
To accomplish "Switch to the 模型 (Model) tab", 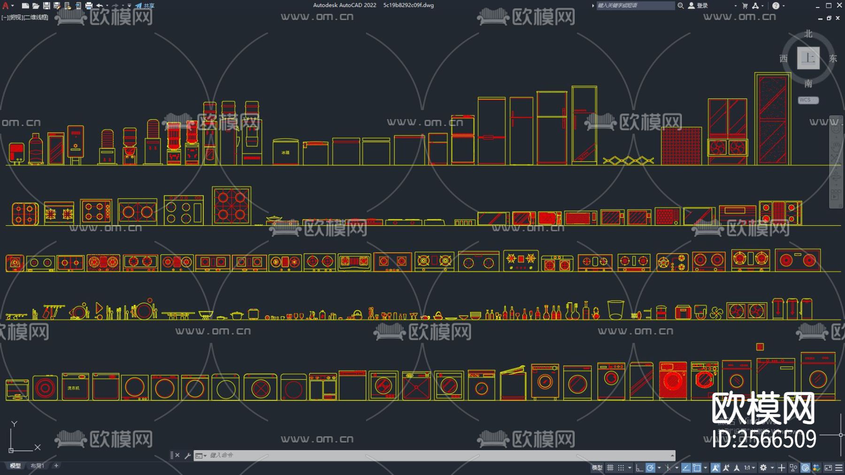I will 15,466.
